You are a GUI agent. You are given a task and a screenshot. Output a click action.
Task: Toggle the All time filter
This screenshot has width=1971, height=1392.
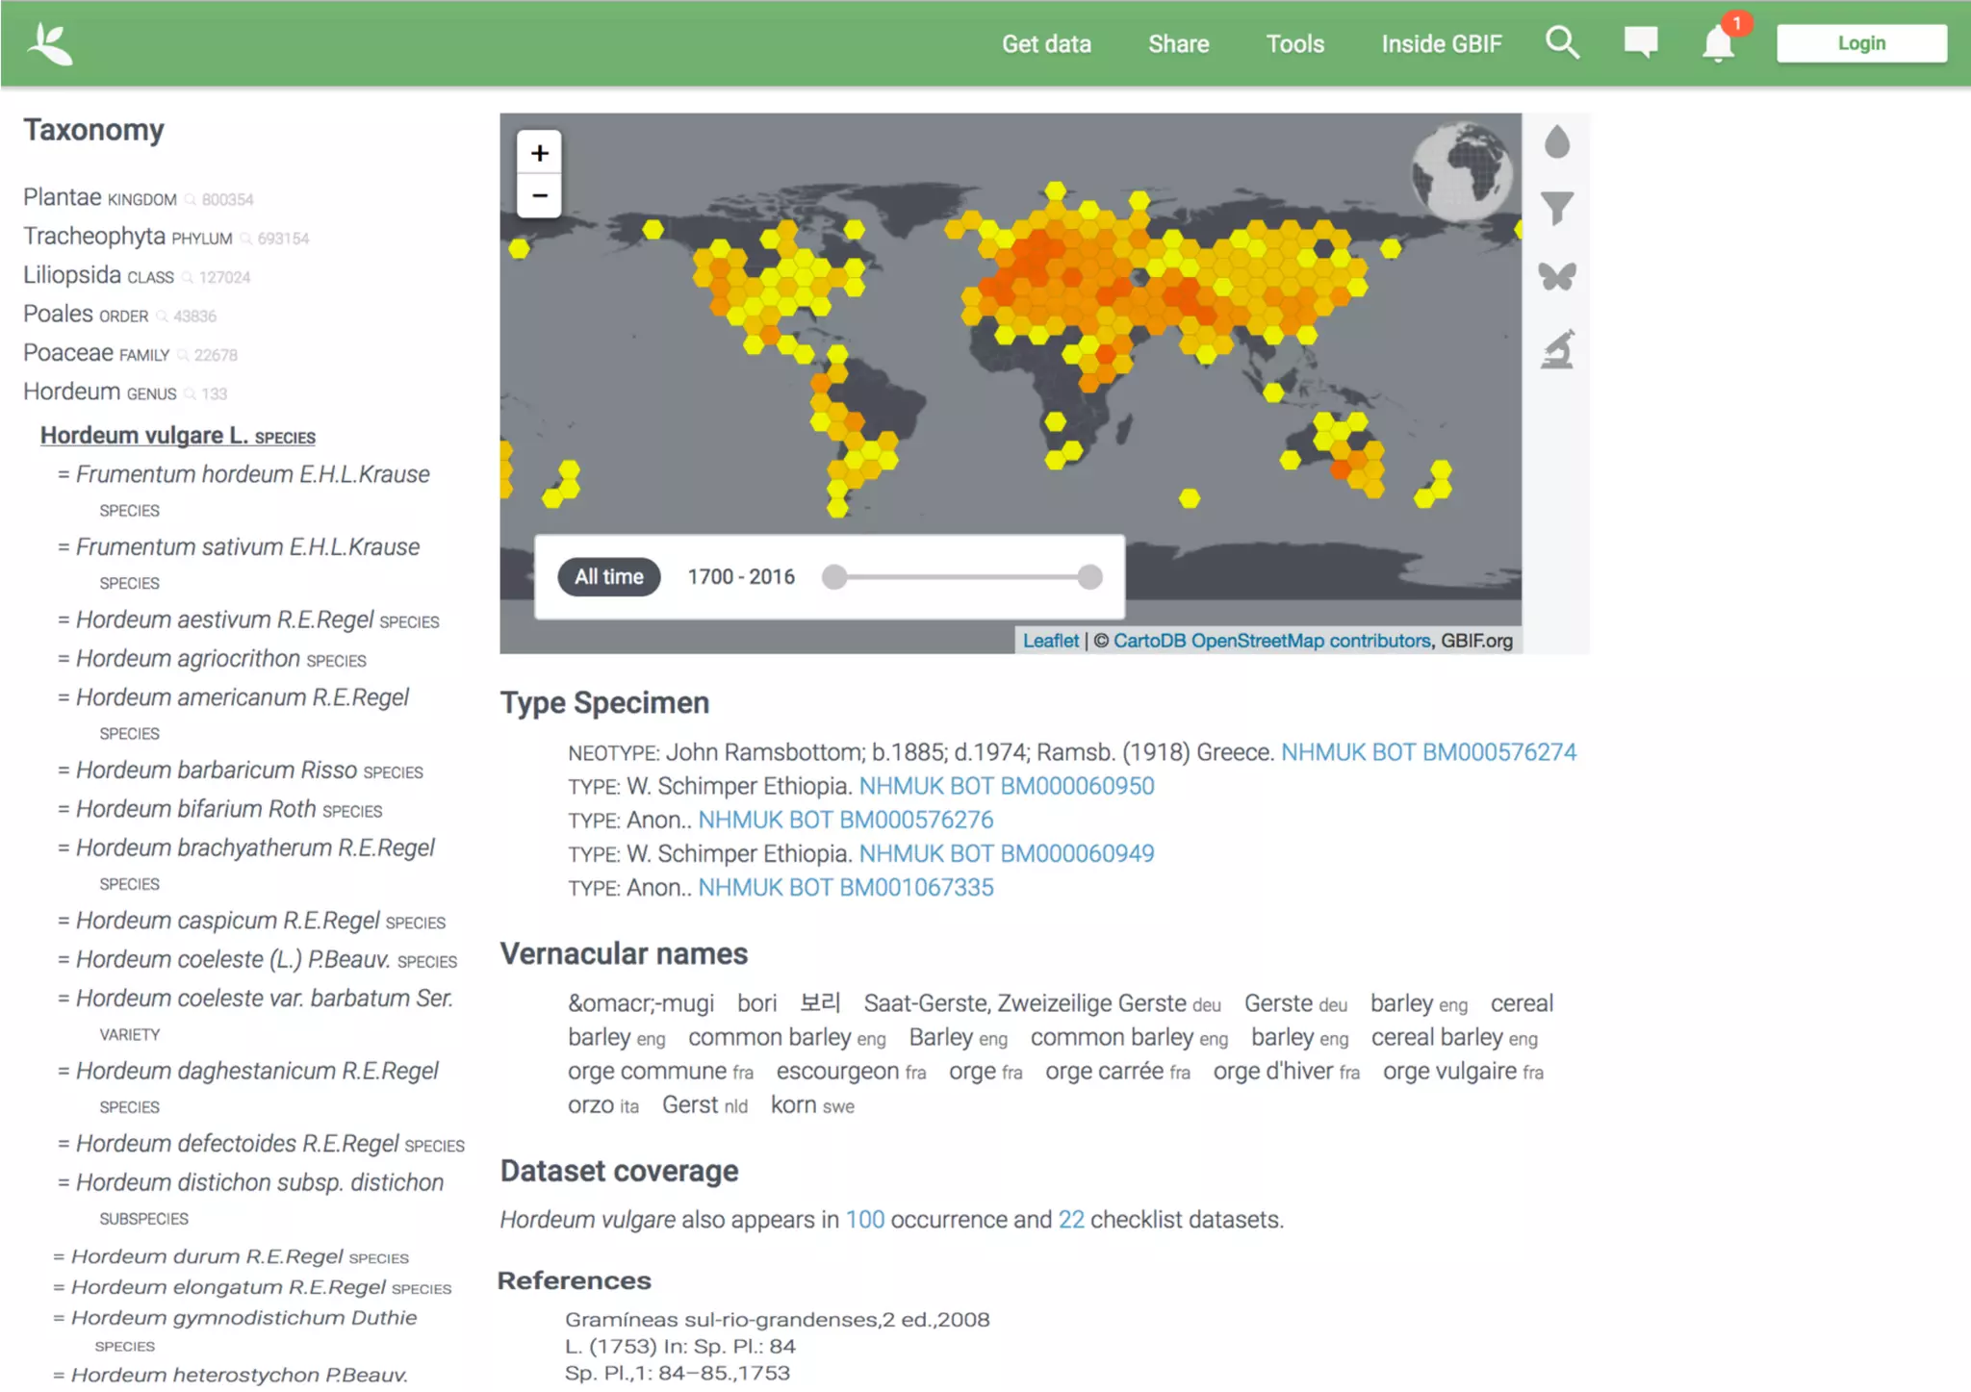click(x=609, y=576)
